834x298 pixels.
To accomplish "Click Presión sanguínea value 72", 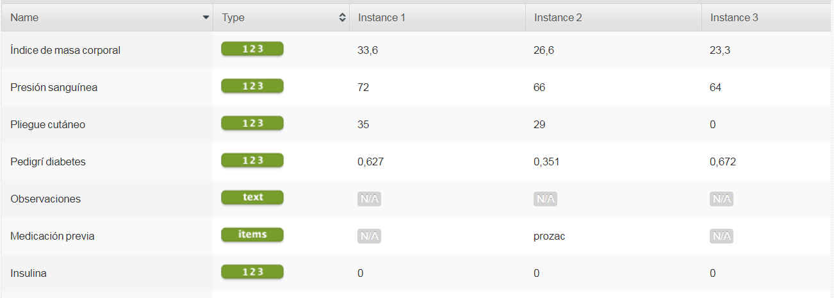I will click(363, 87).
